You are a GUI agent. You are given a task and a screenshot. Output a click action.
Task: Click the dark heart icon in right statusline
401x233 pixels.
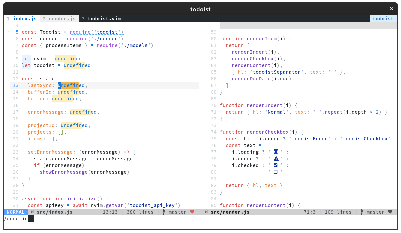[390, 212]
